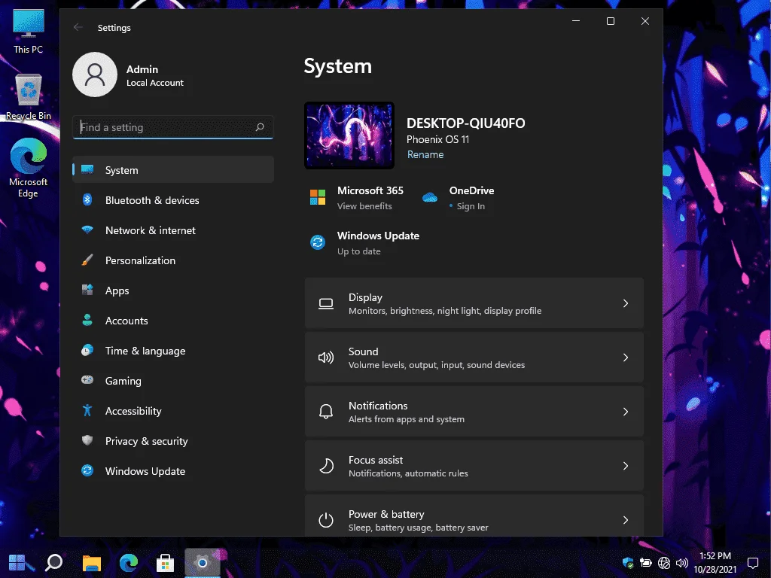Viewport: 771px width, 578px height.
Task: Open Microsoft 365 View benefits
Action: pos(364,206)
